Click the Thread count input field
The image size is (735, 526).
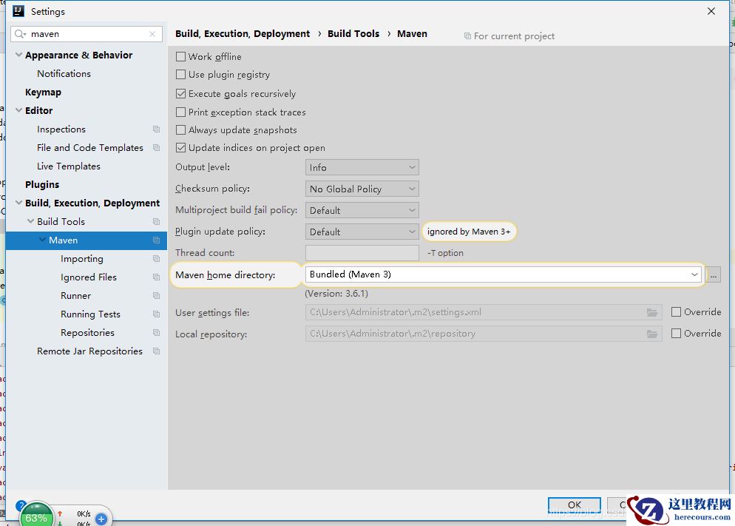point(362,253)
